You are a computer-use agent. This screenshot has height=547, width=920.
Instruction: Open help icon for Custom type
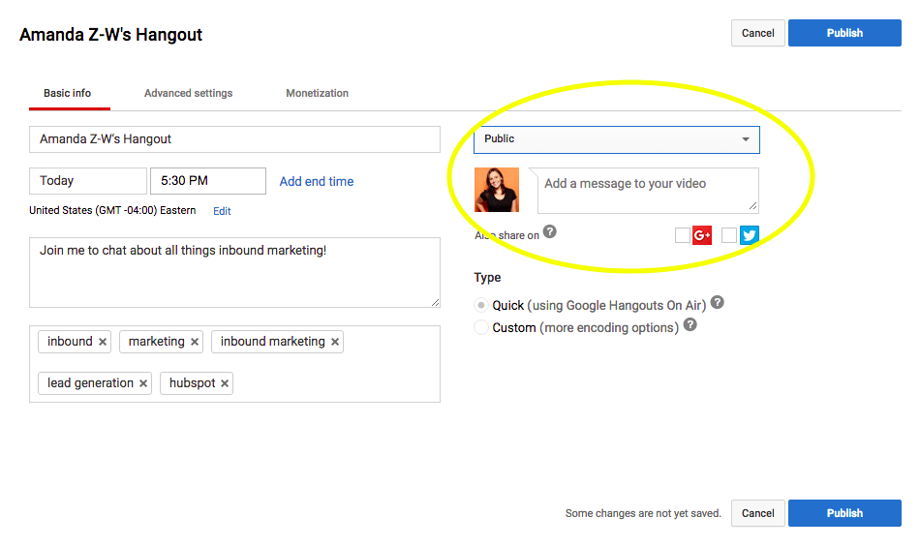690,324
